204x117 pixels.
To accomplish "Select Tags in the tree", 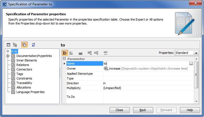I will (x=20, y=74).
